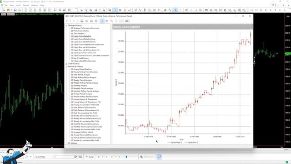Screen dimensions: 291x164
Task: Open Monthly Rolling Period Analysis
Action: click(x=86, y=91)
